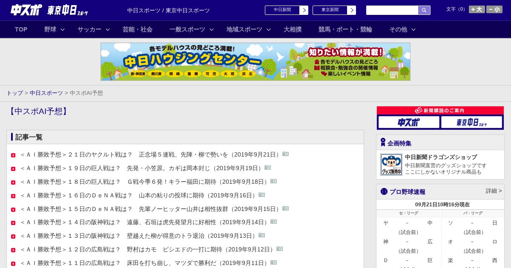Expand the サッカー dropdown chevron
This screenshot has width=511, height=268.
point(108,29)
